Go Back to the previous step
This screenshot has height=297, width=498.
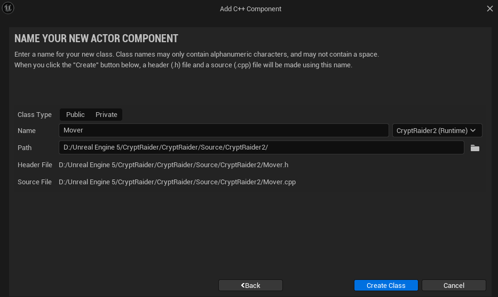click(250, 285)
